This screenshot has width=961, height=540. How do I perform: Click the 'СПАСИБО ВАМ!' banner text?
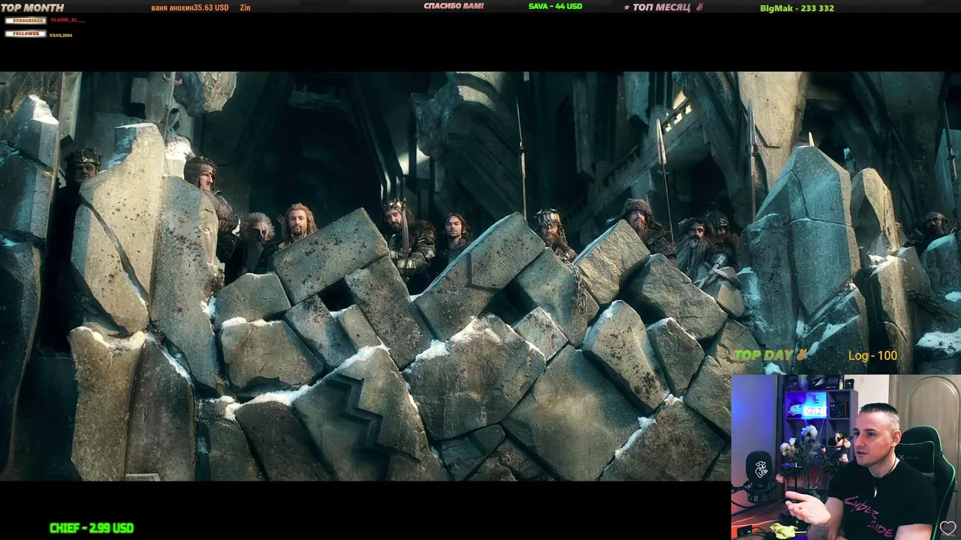[453, 6]
